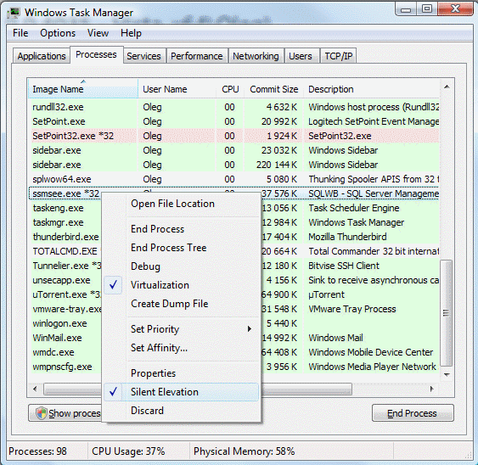Click the horizontal scrollbar left arrow
The image size is (478, 465).
(x=35, y=389)
